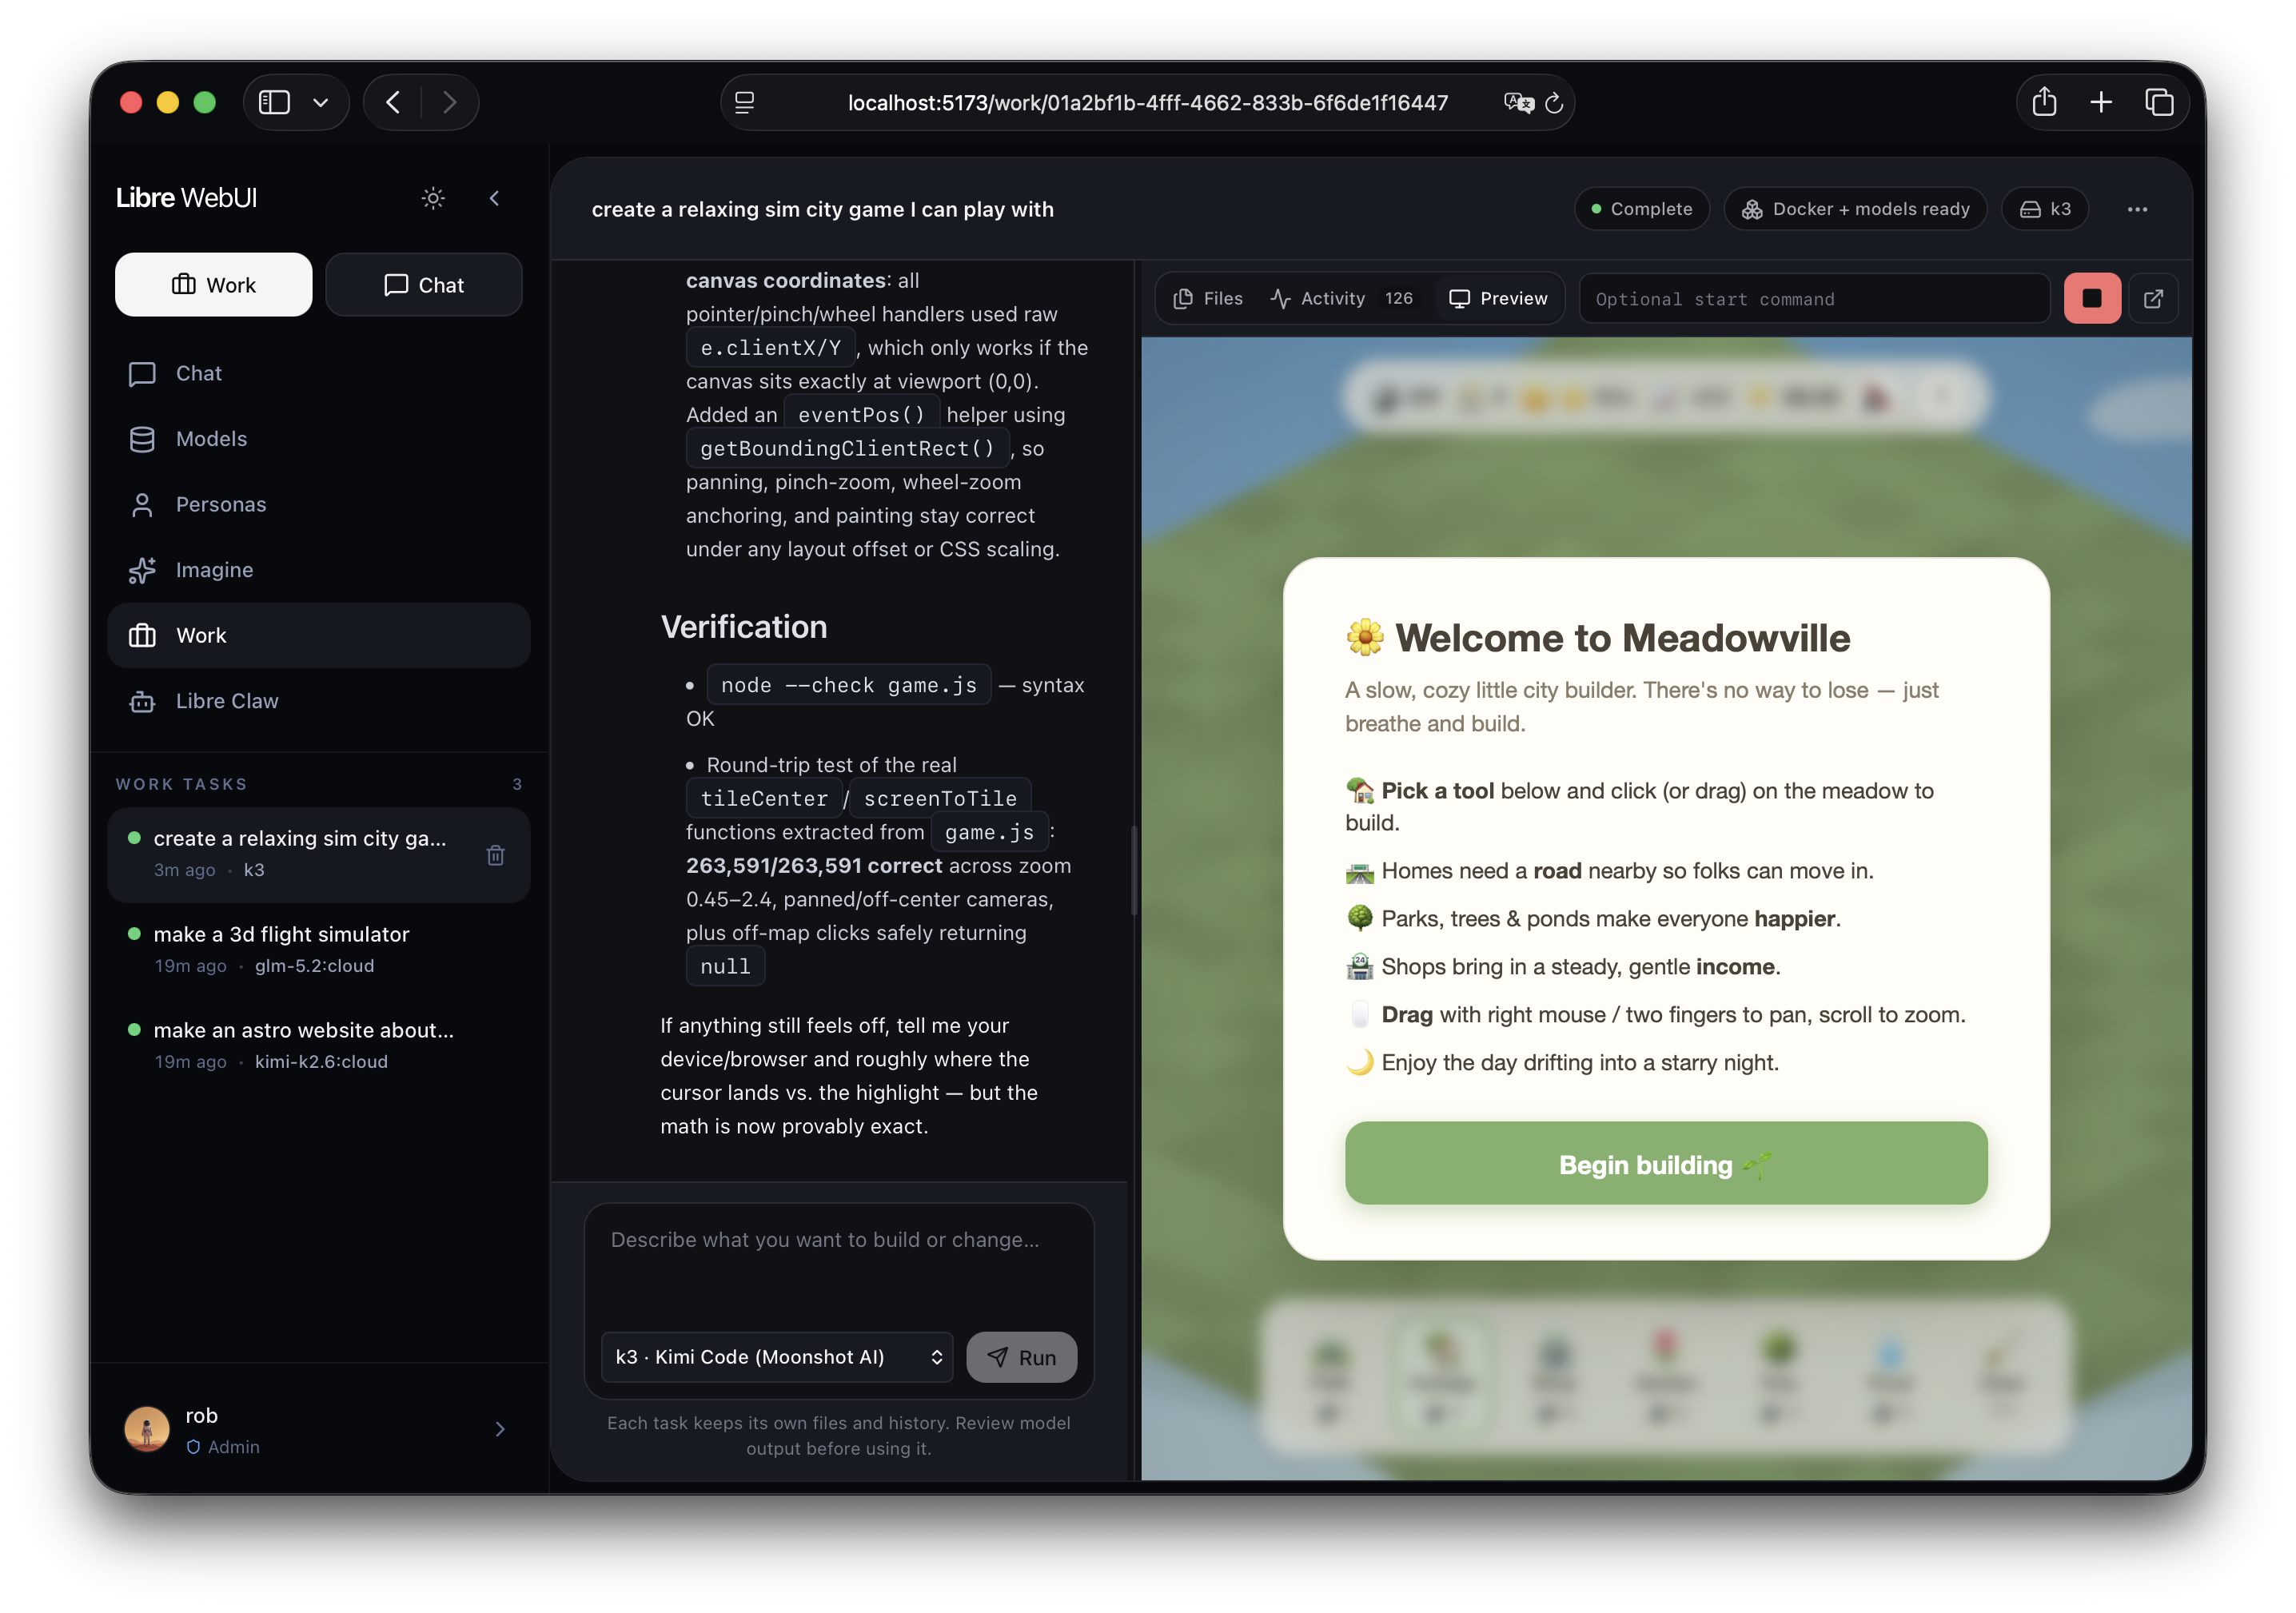
Task: Click the page settings icon in address bar
Action: pos(745,102)
